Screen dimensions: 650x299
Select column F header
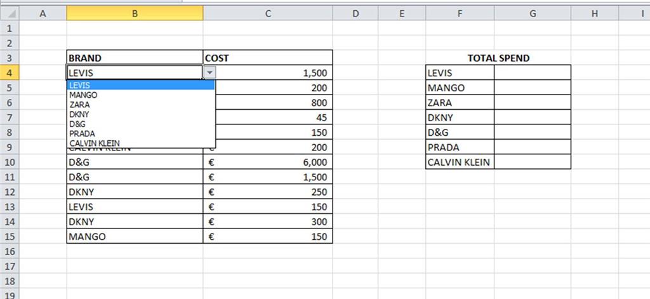coord(460,14)
